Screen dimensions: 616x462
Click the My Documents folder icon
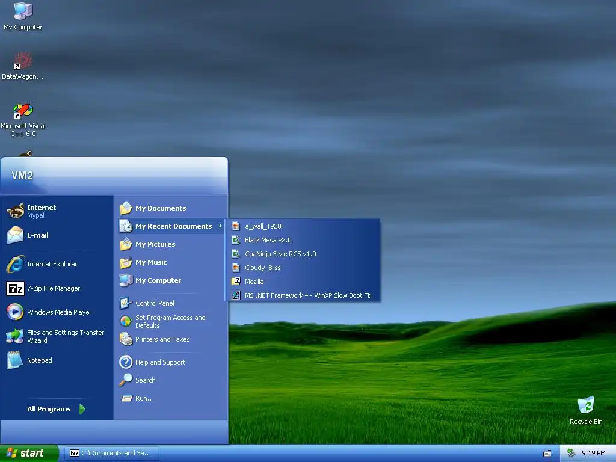click(126, 208)
